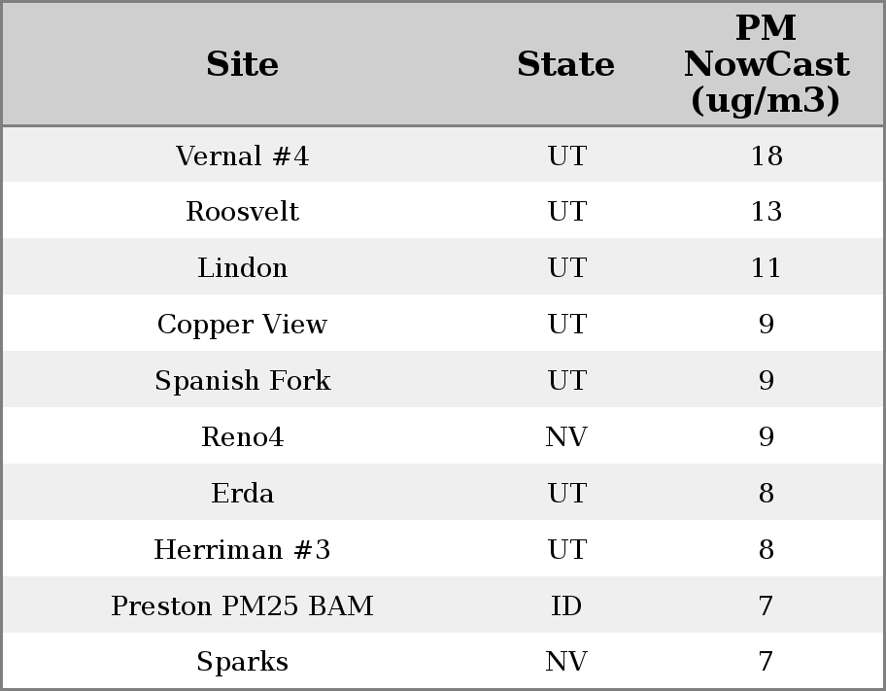Click the NV state cell for Sparks
Screen dimensions: 886x691
point(565,662)
